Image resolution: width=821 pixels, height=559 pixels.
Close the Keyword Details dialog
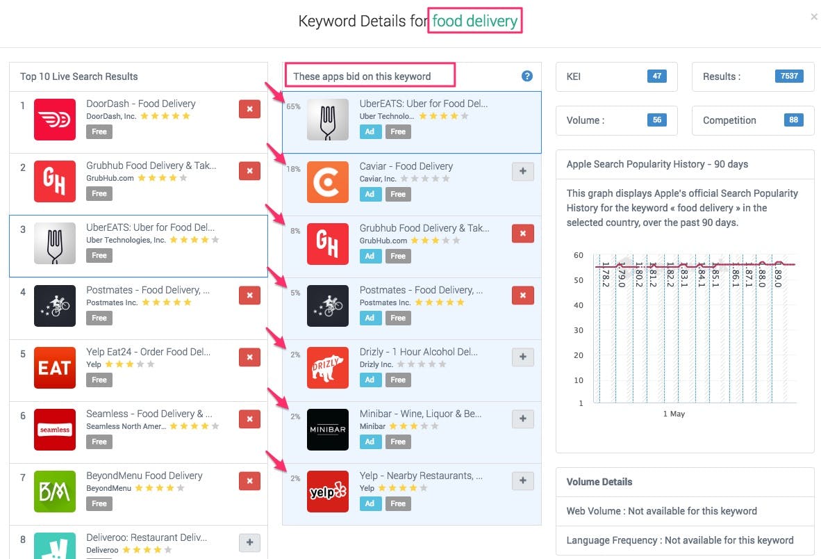tap(813, 17)
